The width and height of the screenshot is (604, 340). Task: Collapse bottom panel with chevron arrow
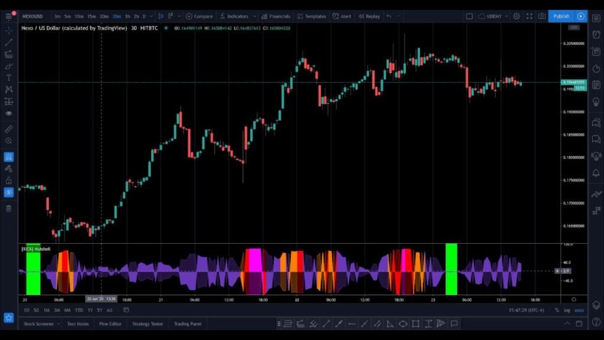point(567,323)
